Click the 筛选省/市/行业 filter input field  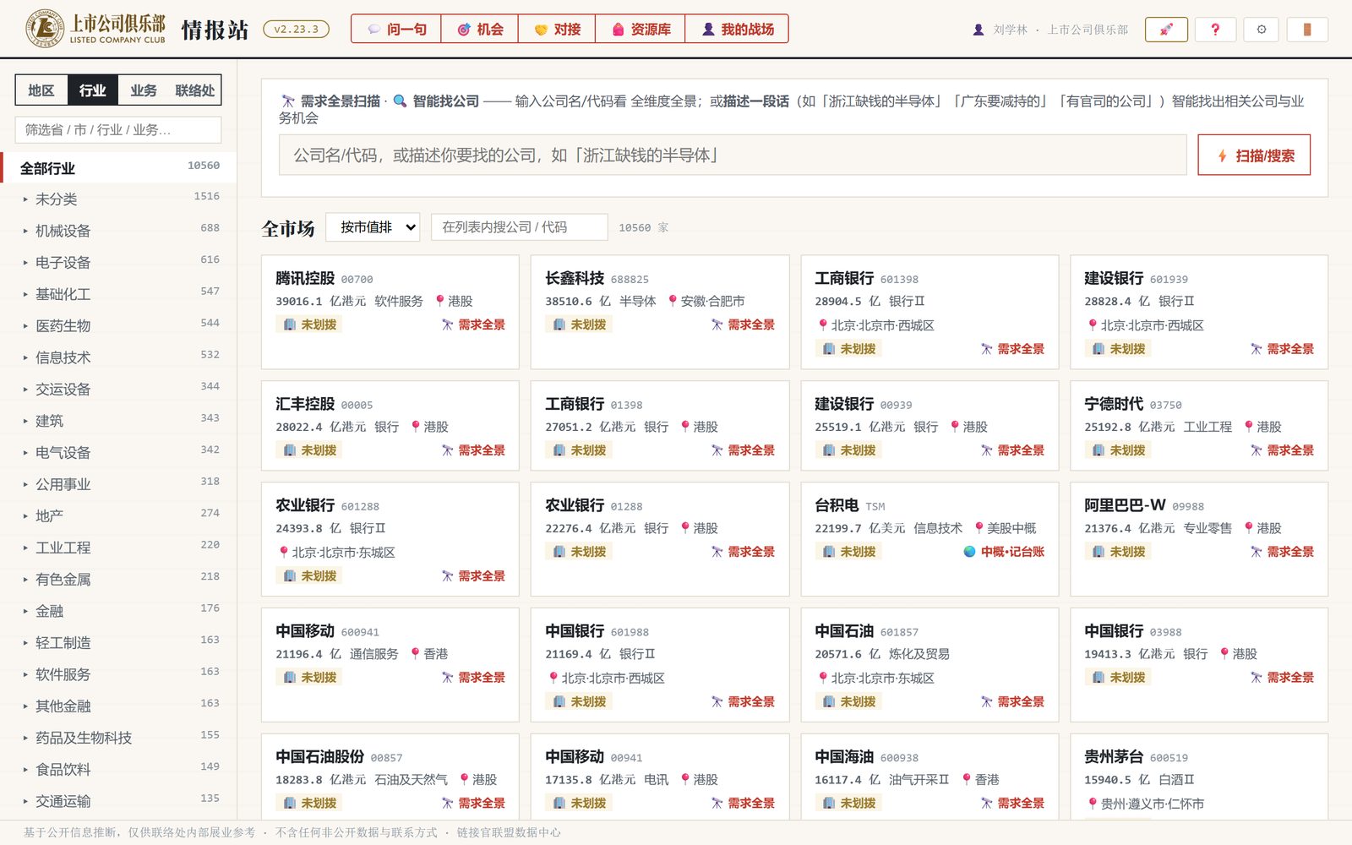pos(118,130)
